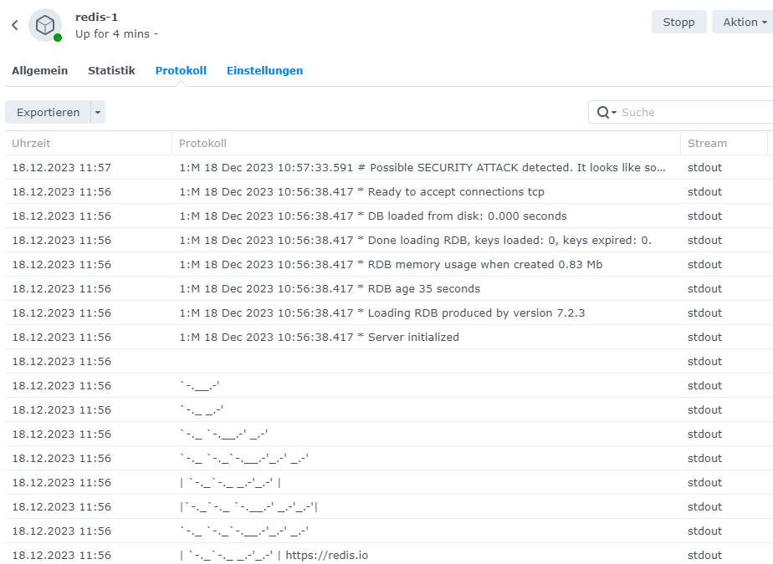
Task: Click the redis-1 container cube icon
Action: 44,25
